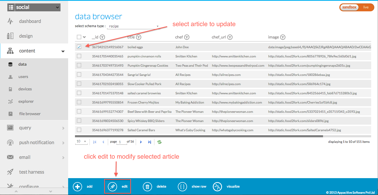The height and width of the screenshot is (195, 378).
Task: Open the page size dropdown
Action: tap(81, 142)
